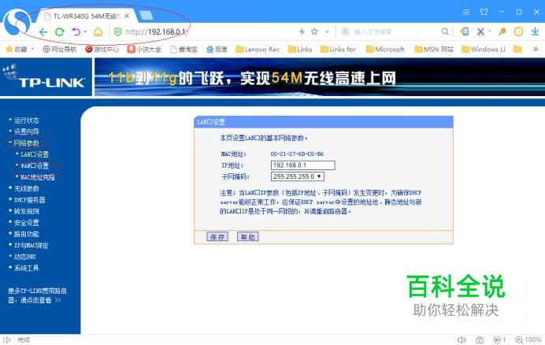Click the green security shield in the address bar

pyautogui.click(x=118, y=32)
